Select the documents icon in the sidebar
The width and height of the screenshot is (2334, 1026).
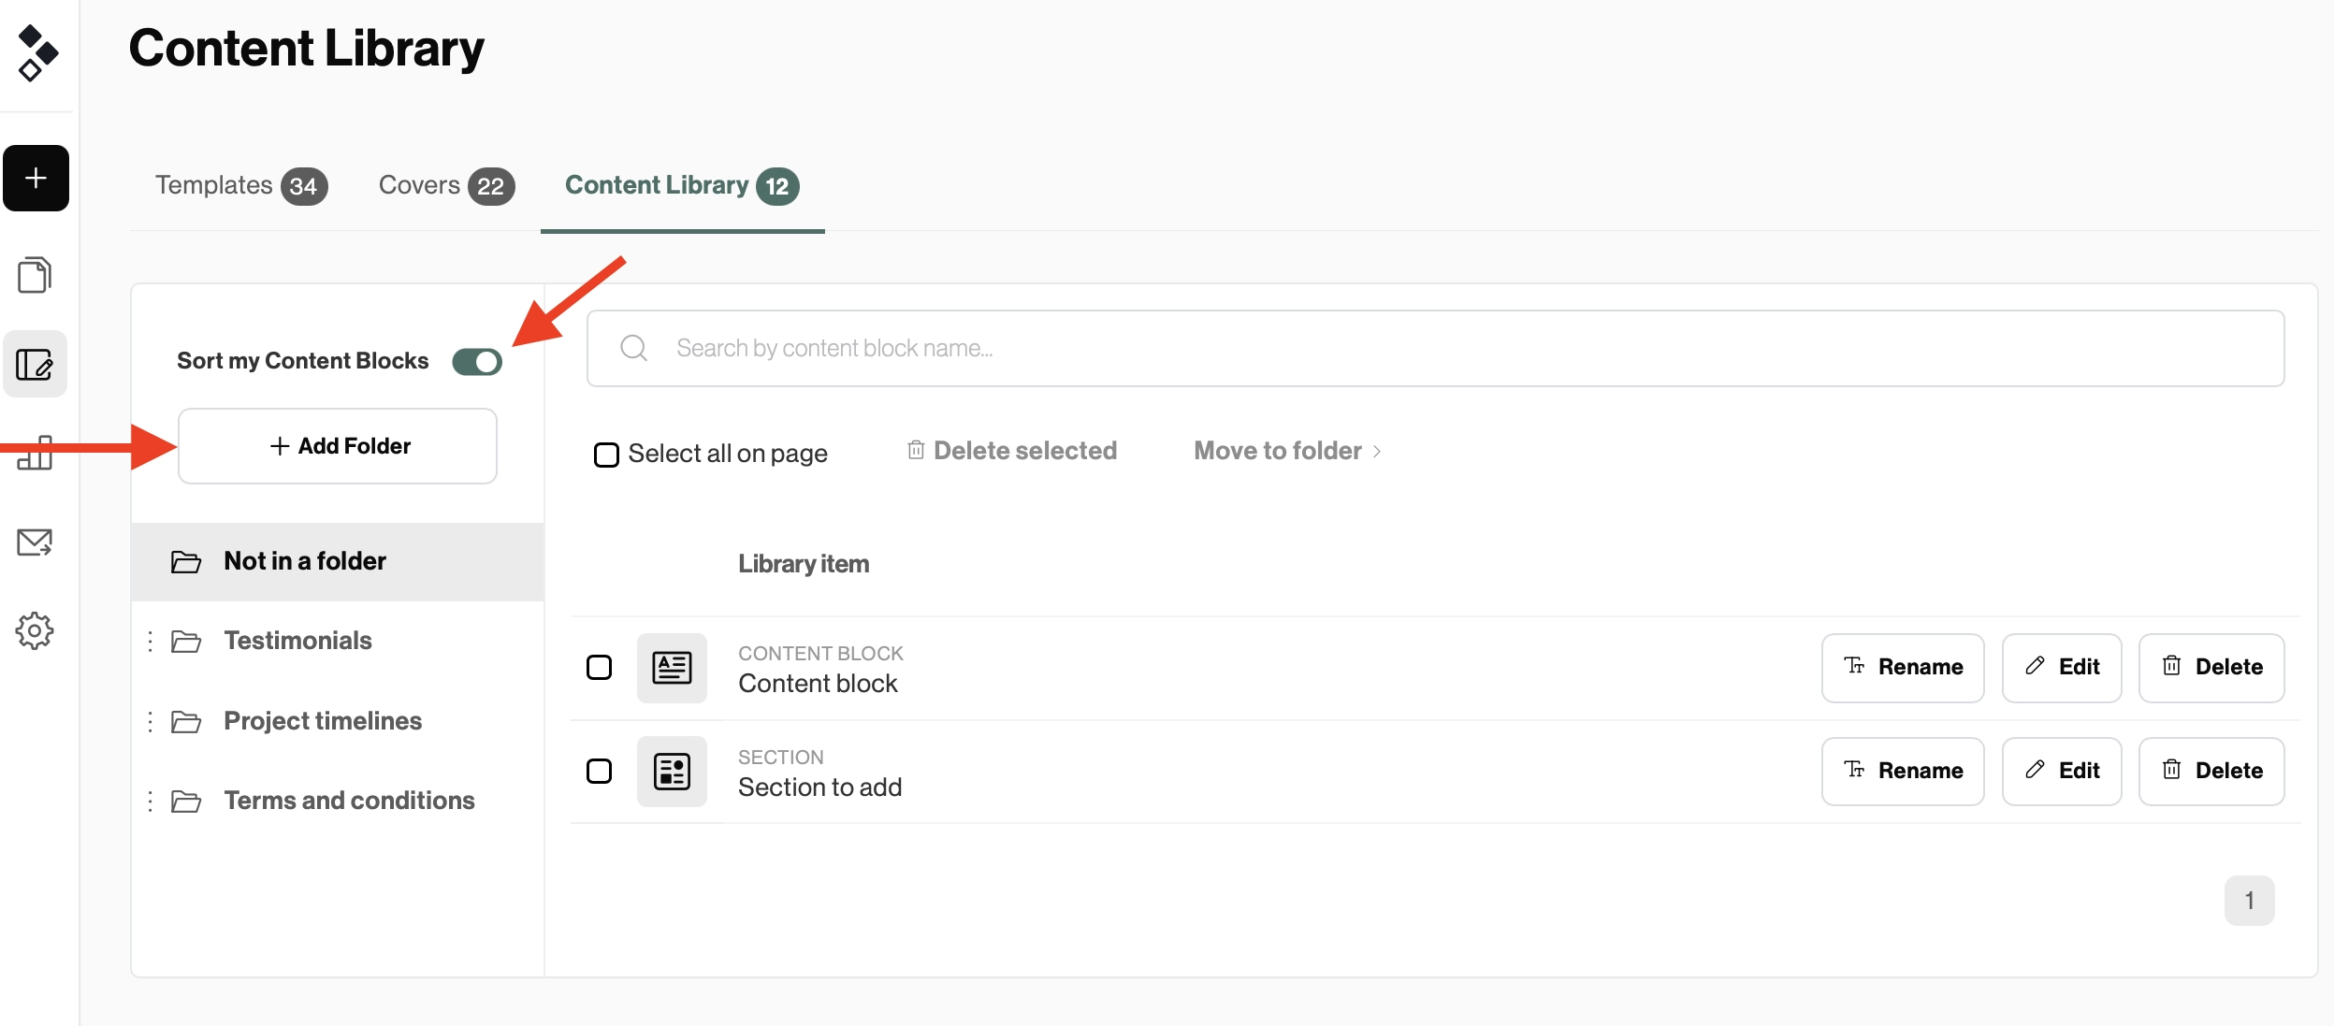coord(36,275)
